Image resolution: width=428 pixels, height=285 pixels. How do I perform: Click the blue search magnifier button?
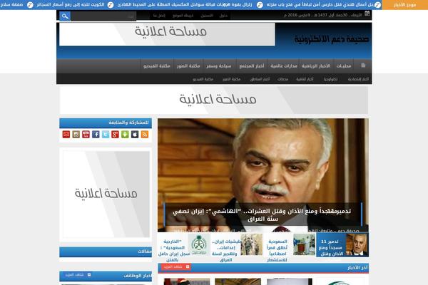(65, 16)
